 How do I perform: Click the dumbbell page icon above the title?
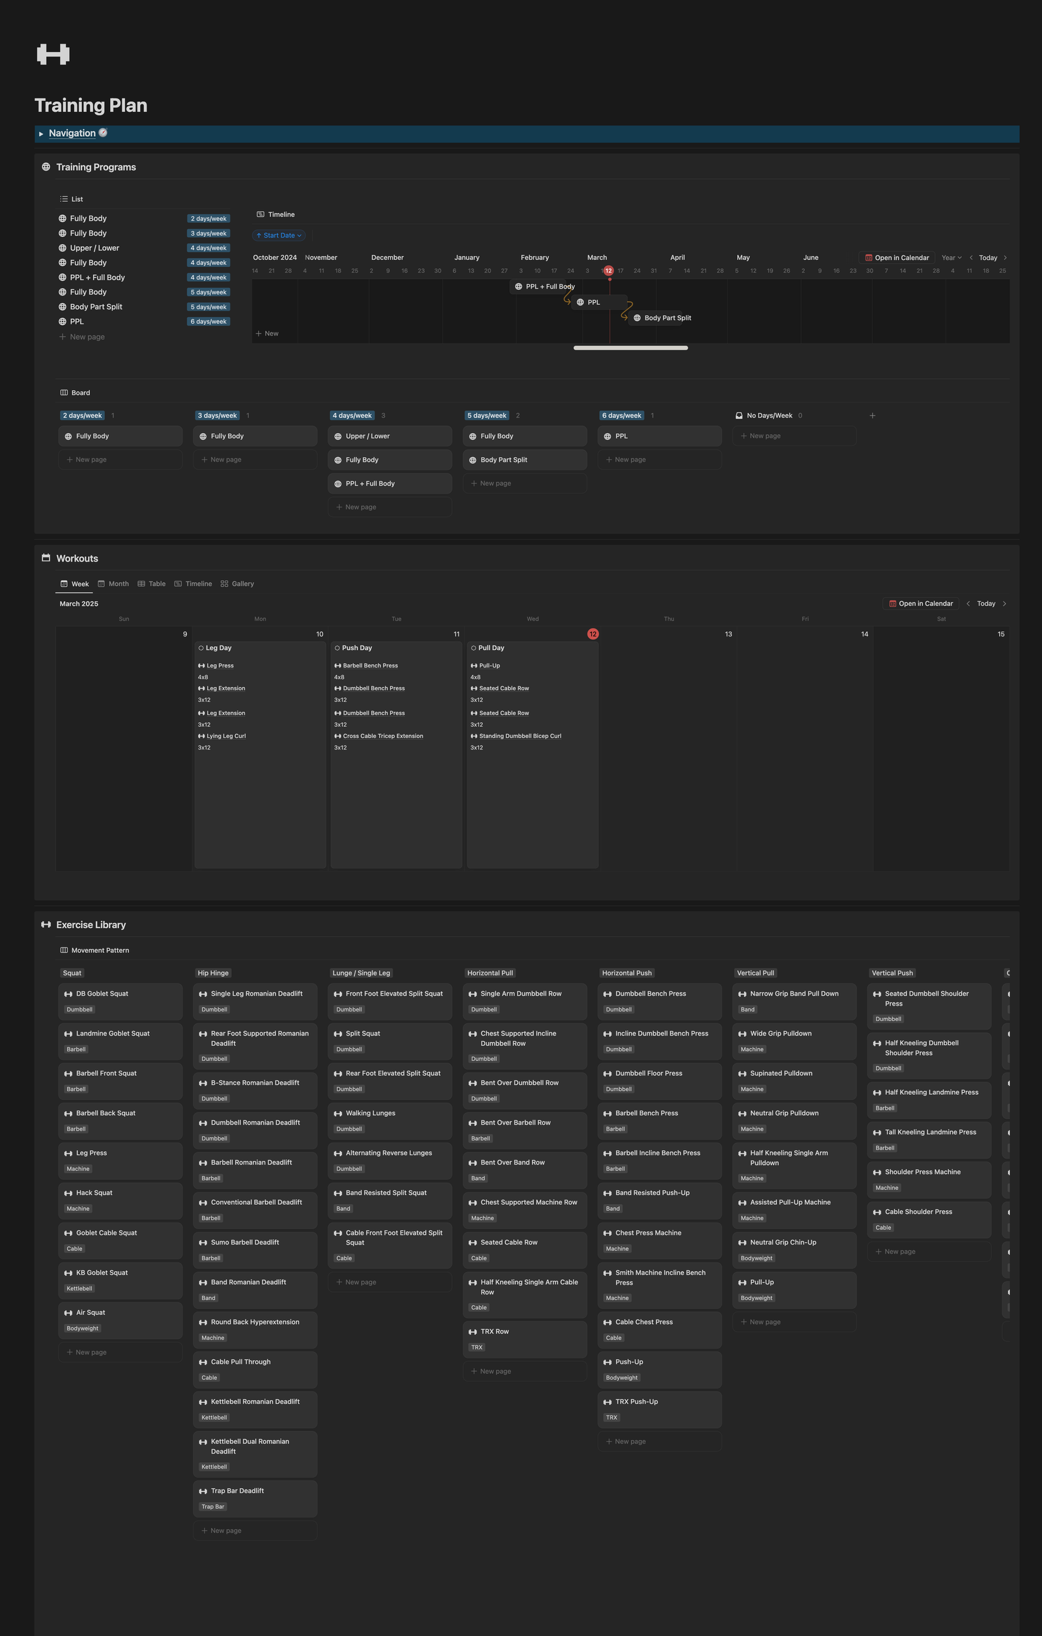[53, 54]
